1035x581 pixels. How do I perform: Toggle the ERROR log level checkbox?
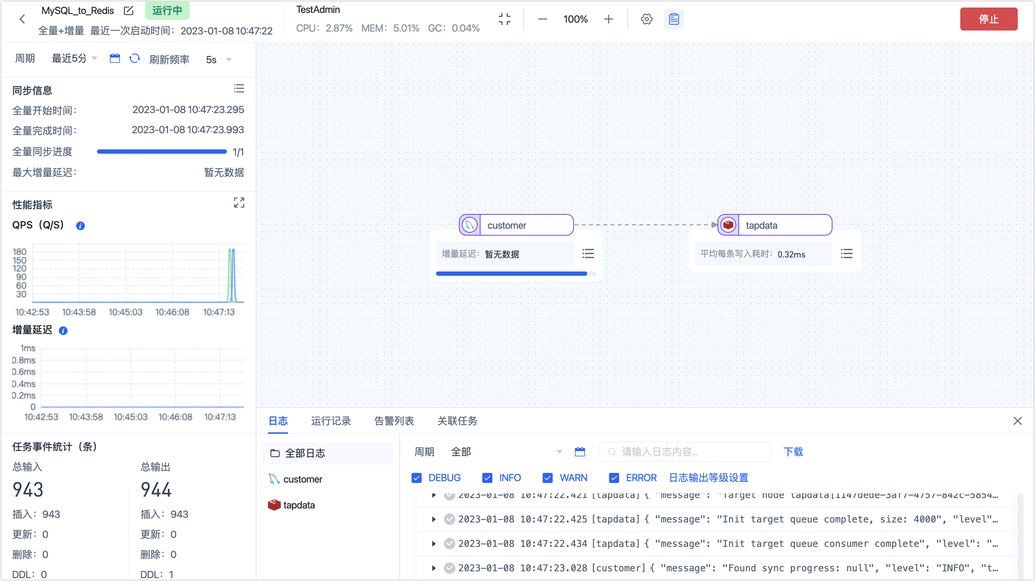(x=613, y=478)
